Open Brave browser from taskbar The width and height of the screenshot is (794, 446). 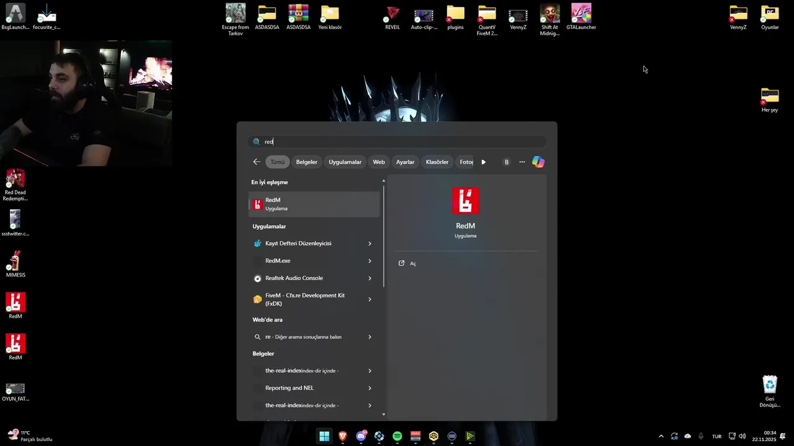click(343, 436)
